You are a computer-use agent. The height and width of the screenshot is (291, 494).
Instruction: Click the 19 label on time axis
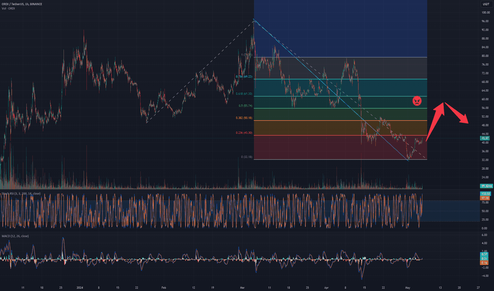coord(213,287)
